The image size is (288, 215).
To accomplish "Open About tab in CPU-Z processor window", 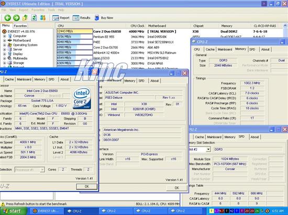I will (x=64, y=79).
